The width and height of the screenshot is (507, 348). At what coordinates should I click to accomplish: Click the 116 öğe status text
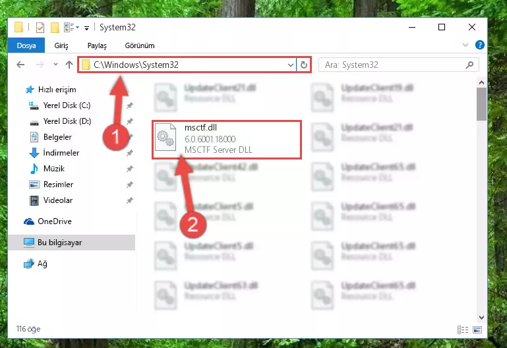point(28,329)
